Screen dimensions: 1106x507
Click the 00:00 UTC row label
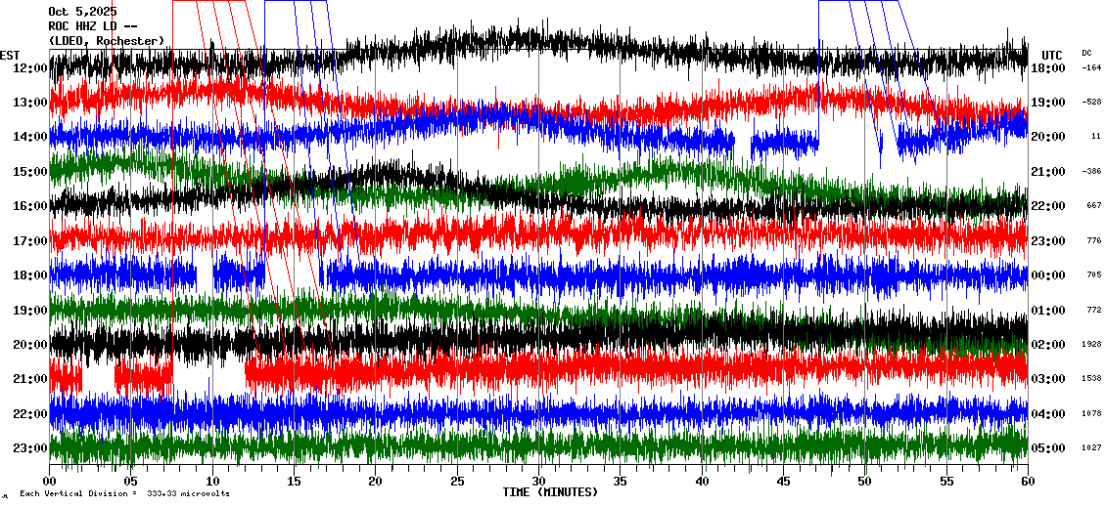tap(1048, 275)
